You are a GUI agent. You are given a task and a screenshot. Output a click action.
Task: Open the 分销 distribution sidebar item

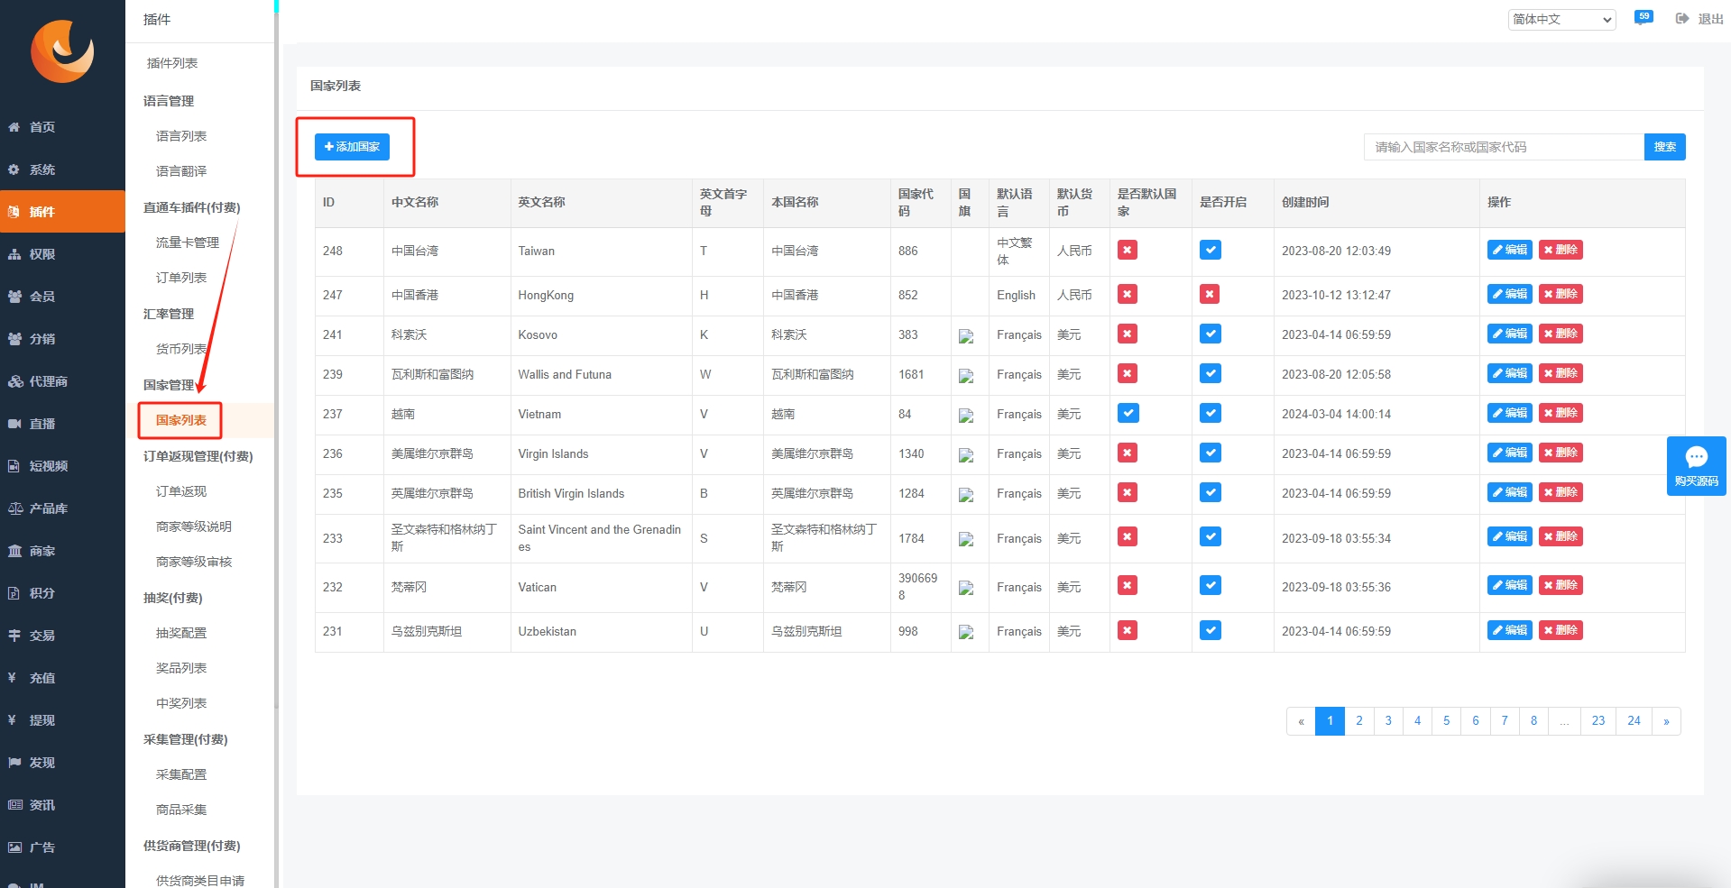62,339
